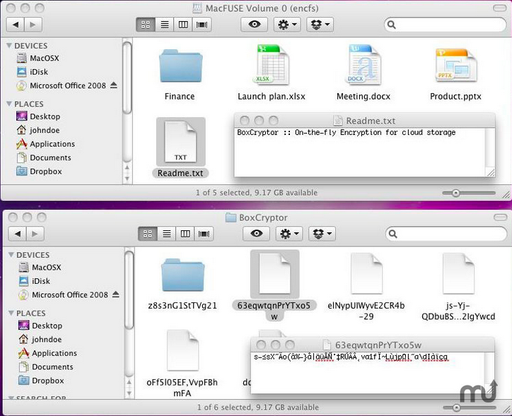Select encrypted file js-Yj-QDbuBS...2IgYwcd
Screen dimensions: 512x416
tap(458, 274)
